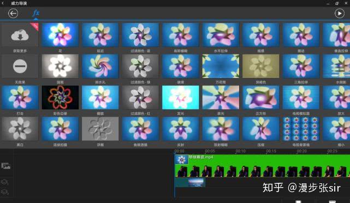Click the title bar back chevron
This screenshot has height=203, width=350.
coord(3,3)
